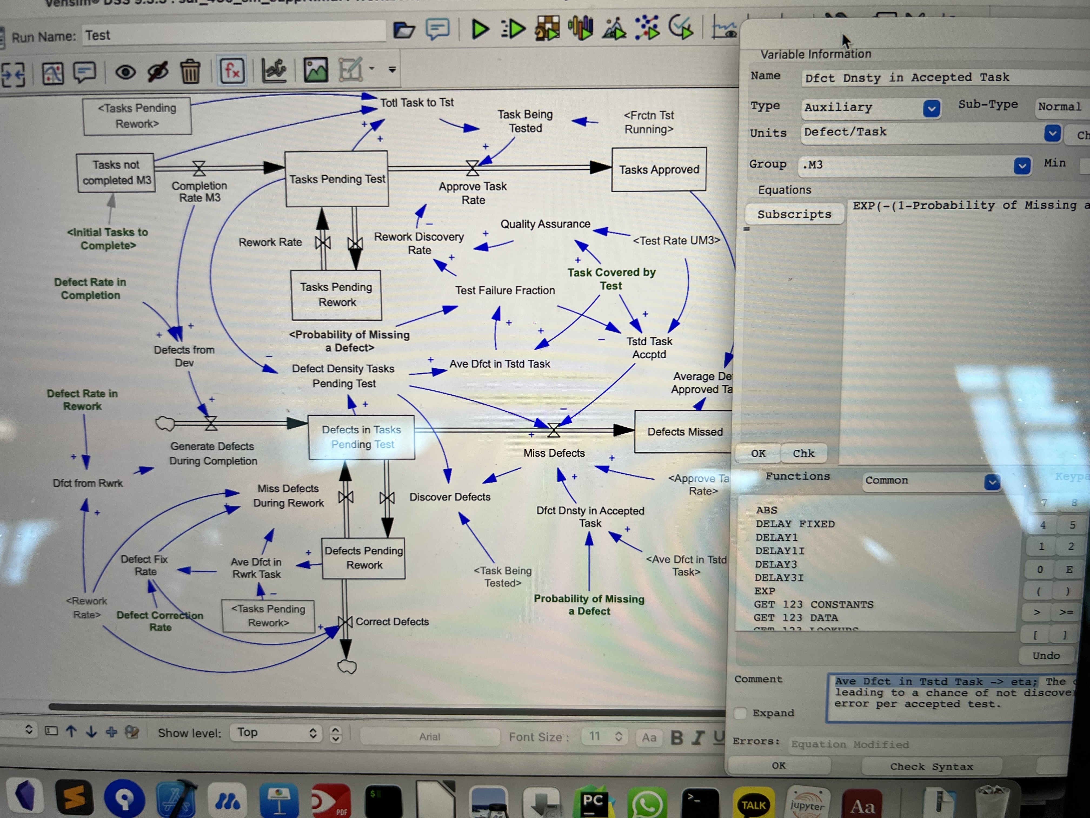The width and height of the screenshot is (1090, 818).
Task: Click the Aa text case button
Action: tap(649, 738)
